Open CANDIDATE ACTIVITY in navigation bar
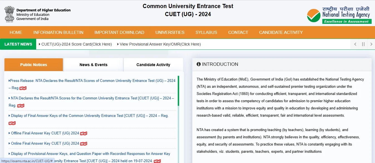Viewport: 375px width, 163px height. 281,32
